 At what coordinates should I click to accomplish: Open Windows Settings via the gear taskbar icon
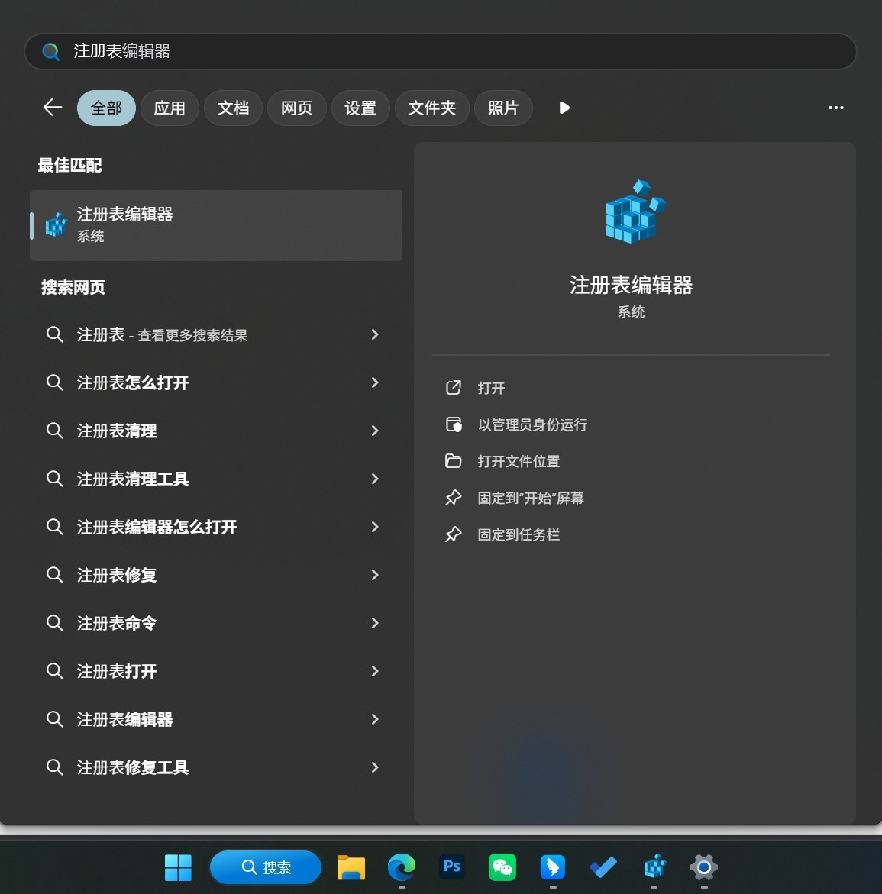[703, 867]
